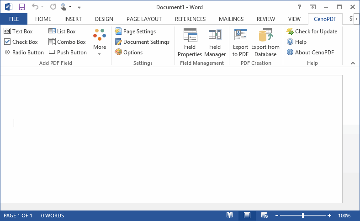Click the zoom slider handle

(303, 215)
